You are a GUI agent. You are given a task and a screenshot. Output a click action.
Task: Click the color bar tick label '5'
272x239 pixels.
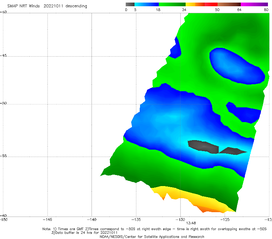click(x=135, y=10)
